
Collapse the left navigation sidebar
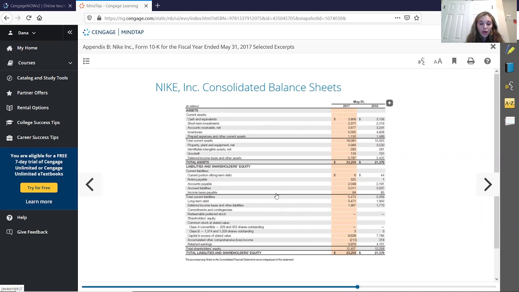(x=70, y=32)
